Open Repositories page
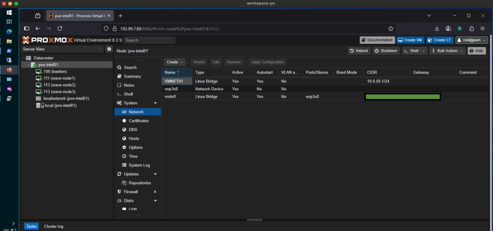This screenshot has height=231, width=493. [138, 182]
